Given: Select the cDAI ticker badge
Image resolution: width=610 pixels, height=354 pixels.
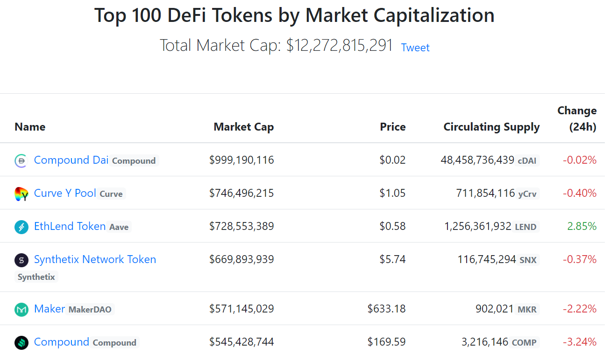Looking at the screenshot, I should pos(527,161).
